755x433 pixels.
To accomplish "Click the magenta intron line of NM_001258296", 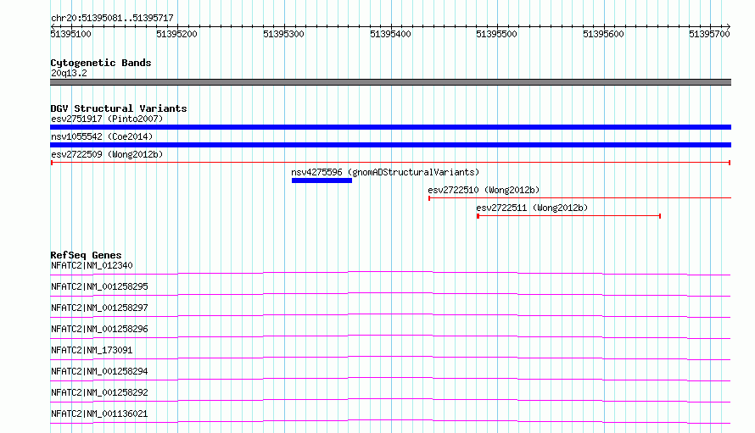I will coord(390,336).
